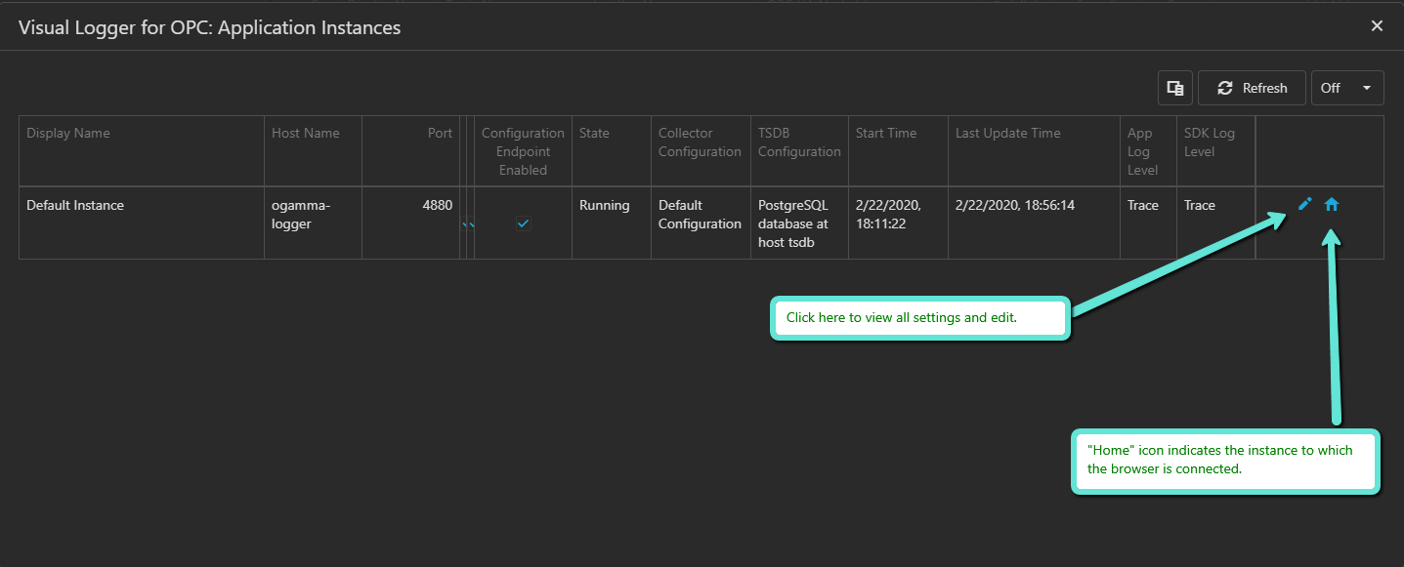Sort the table by Port column header

click(x=440, y=134)
